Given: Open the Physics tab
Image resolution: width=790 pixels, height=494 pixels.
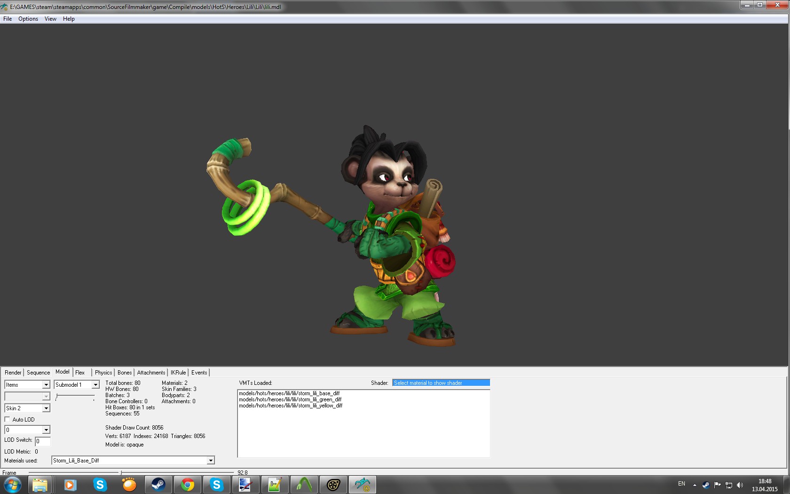Looking at the screenshot, I should [x=103, y=373].
